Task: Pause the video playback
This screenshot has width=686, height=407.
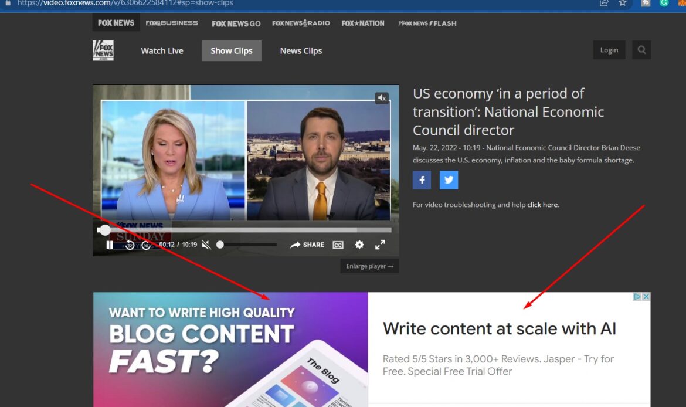Action: coord(110,245)
